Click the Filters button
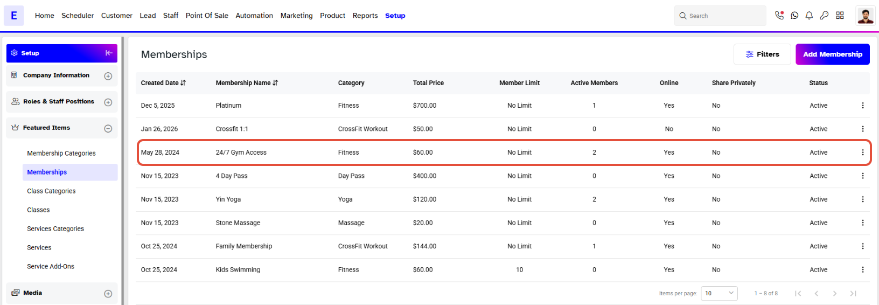879x305 pixels. pyautogui.click(x=762, y=54)
